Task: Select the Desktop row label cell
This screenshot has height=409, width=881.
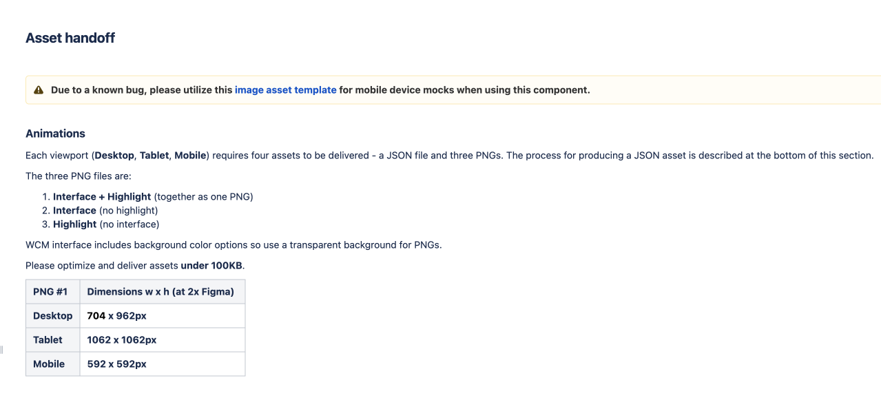Action: [52, 316]
